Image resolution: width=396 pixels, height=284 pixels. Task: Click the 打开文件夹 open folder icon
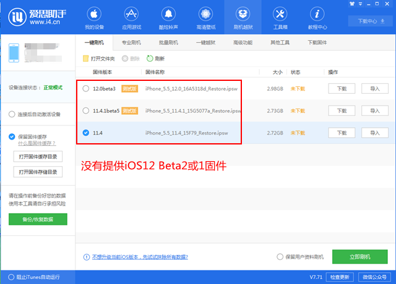85,59
